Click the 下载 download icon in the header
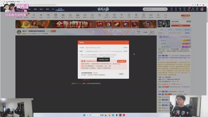The height and width of the screenshot is (117, 208). (x=180, y=9)
